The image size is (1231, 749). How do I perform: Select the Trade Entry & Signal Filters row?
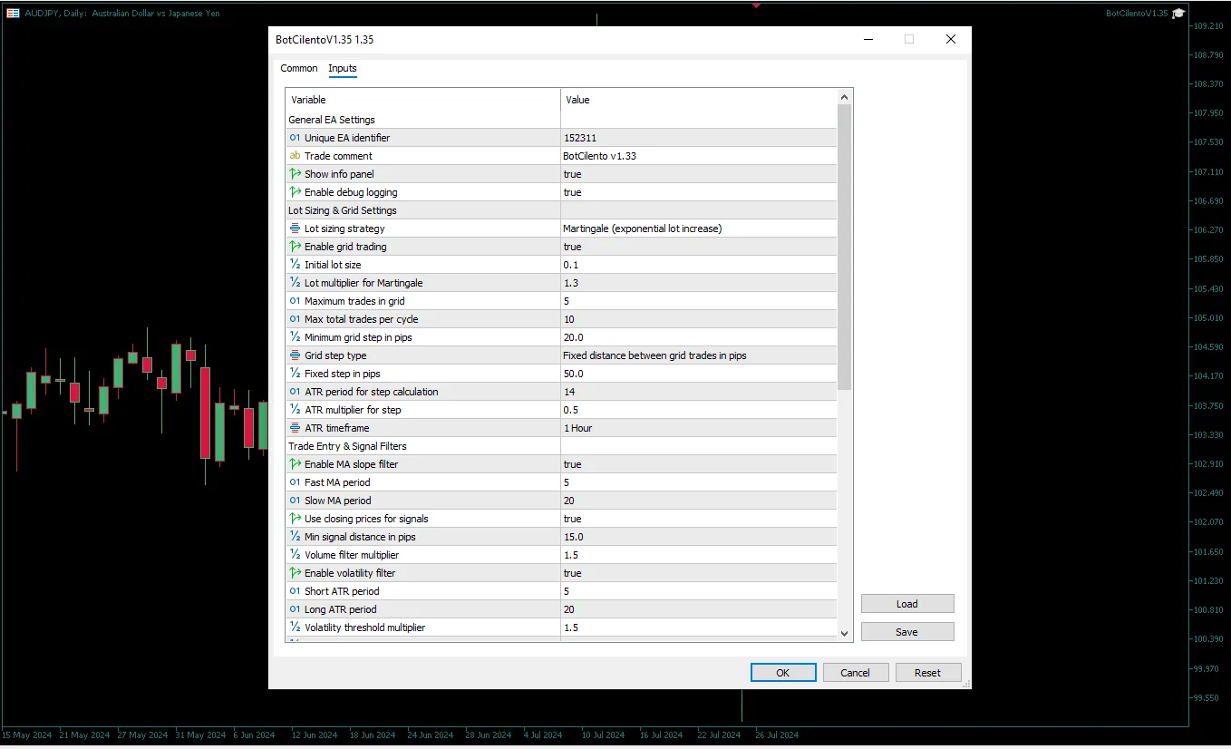click(x=561, y=446)
